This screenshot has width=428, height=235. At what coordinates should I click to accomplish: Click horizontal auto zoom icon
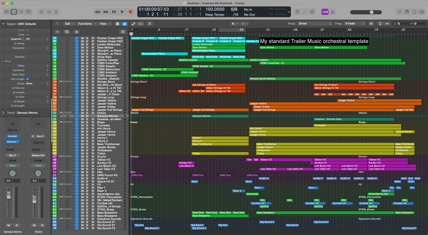[387, 23]
